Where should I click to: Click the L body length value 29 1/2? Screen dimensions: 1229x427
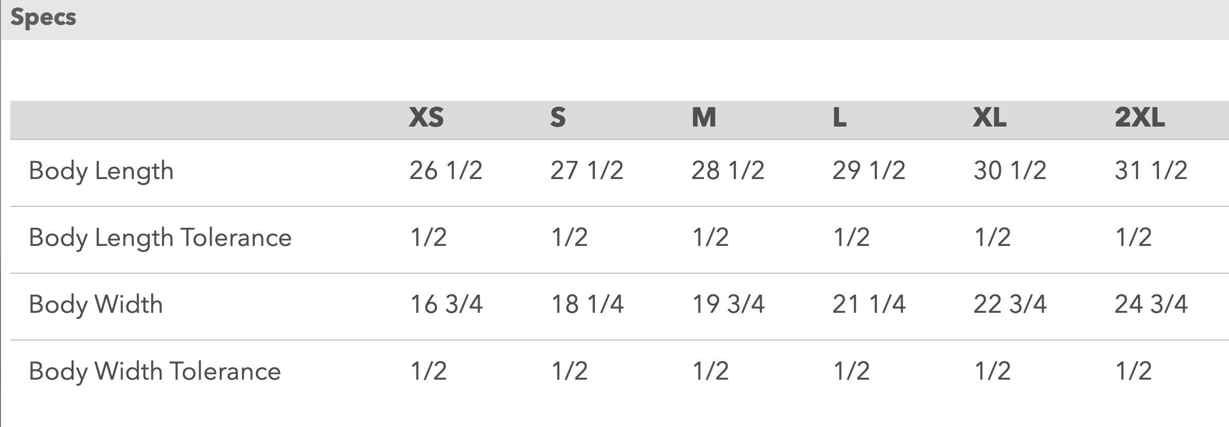869,170
